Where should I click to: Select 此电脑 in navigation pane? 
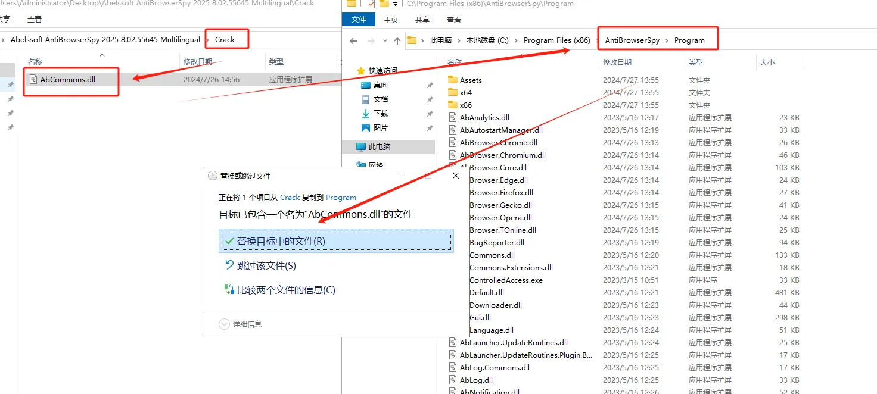click(x=388, y=146)
